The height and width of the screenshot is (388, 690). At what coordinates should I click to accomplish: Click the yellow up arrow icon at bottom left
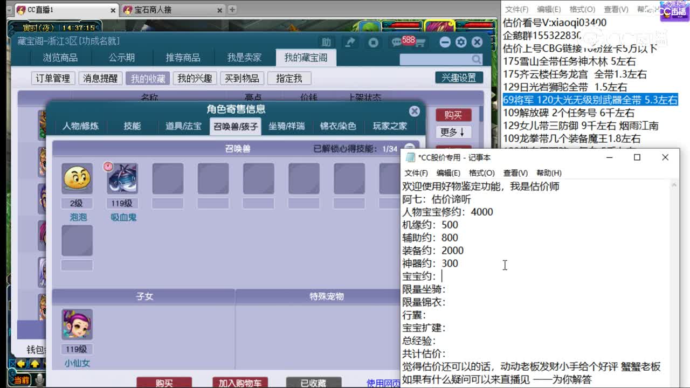[34, 364]
